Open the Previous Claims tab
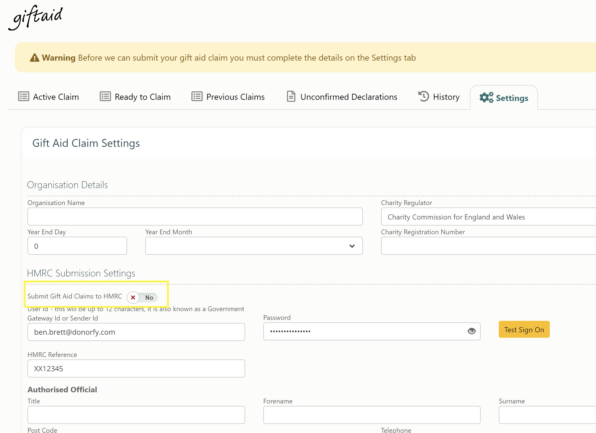This screenshot has height=433, width=596. pos(228,97)
